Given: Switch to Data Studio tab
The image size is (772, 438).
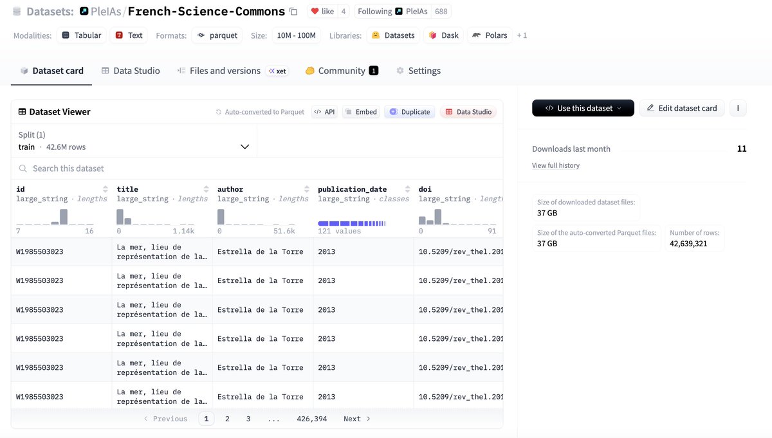Looking at the screenshot, I should 131,71.
